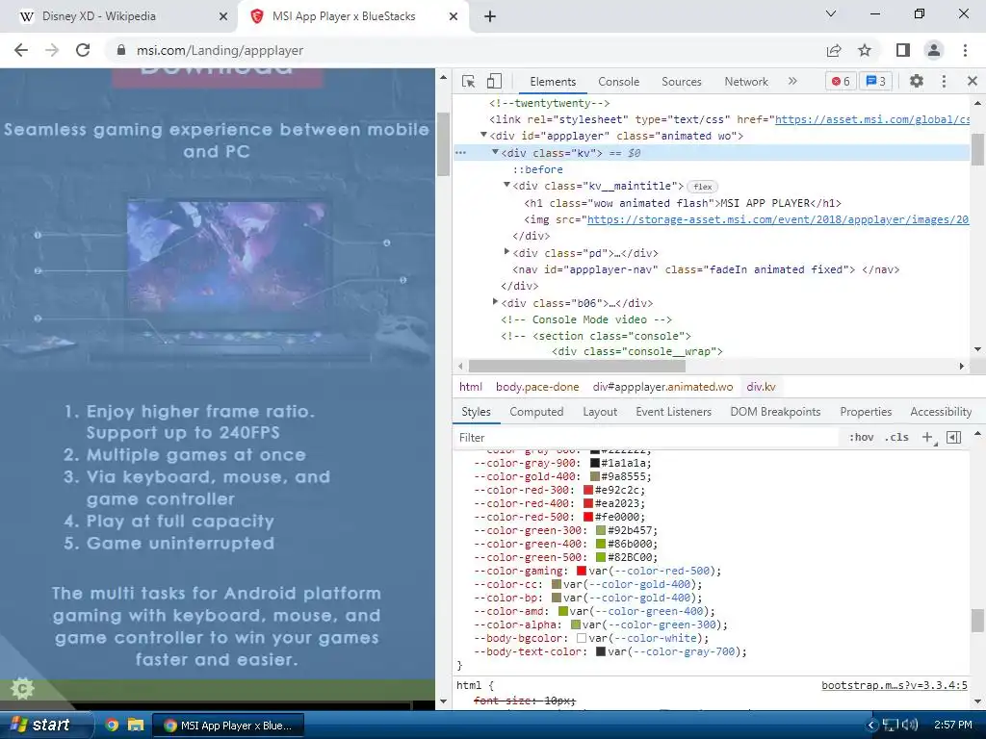The height and width of the screenshot is (739, 986).
Task: Toggle computed styles sidebar icon
Action: pyautogui.click(x=953, y=438)
